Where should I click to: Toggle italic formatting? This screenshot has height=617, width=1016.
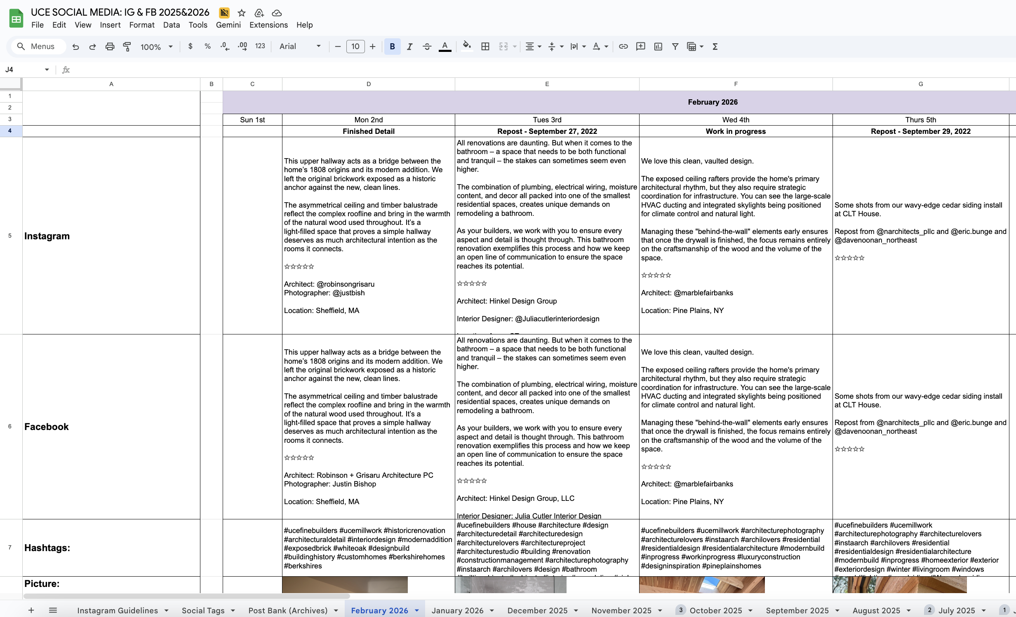[x=409, y=47]
